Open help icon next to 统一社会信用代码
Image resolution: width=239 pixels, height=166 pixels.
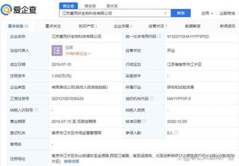point(159,36)
